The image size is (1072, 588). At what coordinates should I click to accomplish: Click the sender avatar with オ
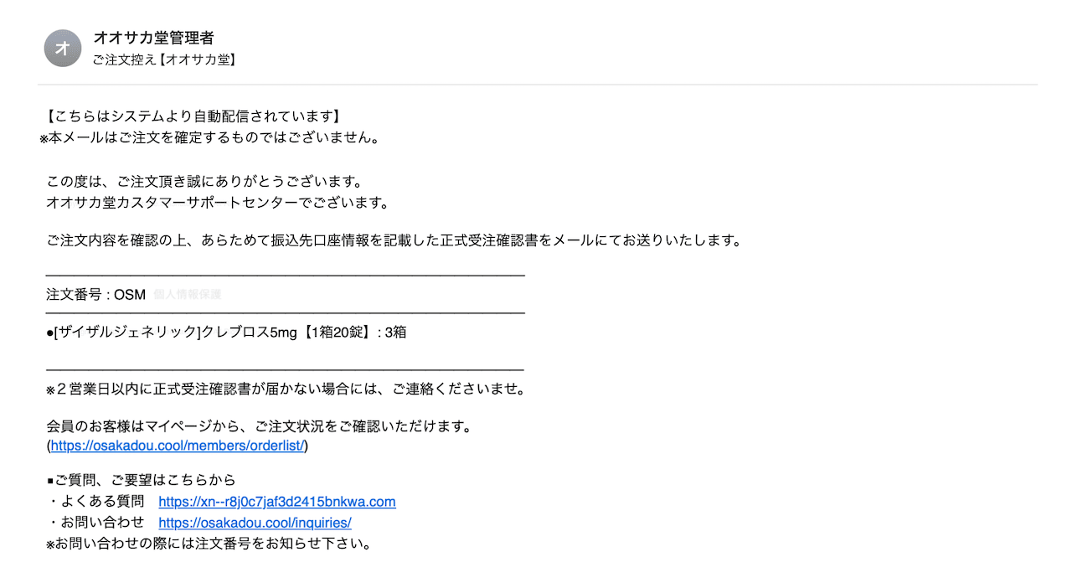tap(62, 48)
